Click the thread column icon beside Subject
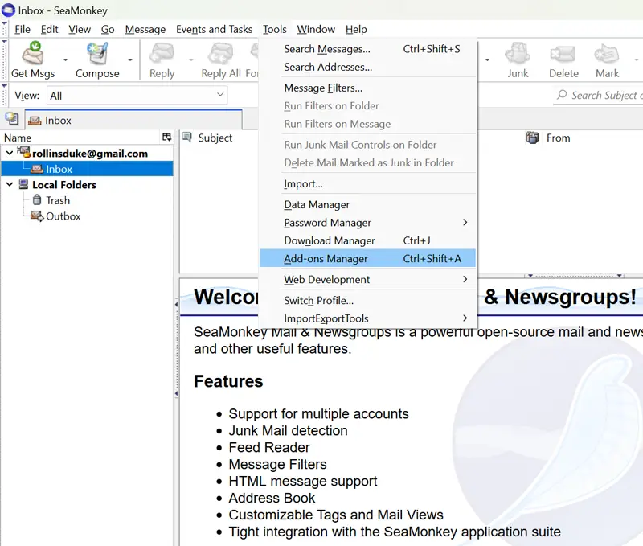 [186, 138]
